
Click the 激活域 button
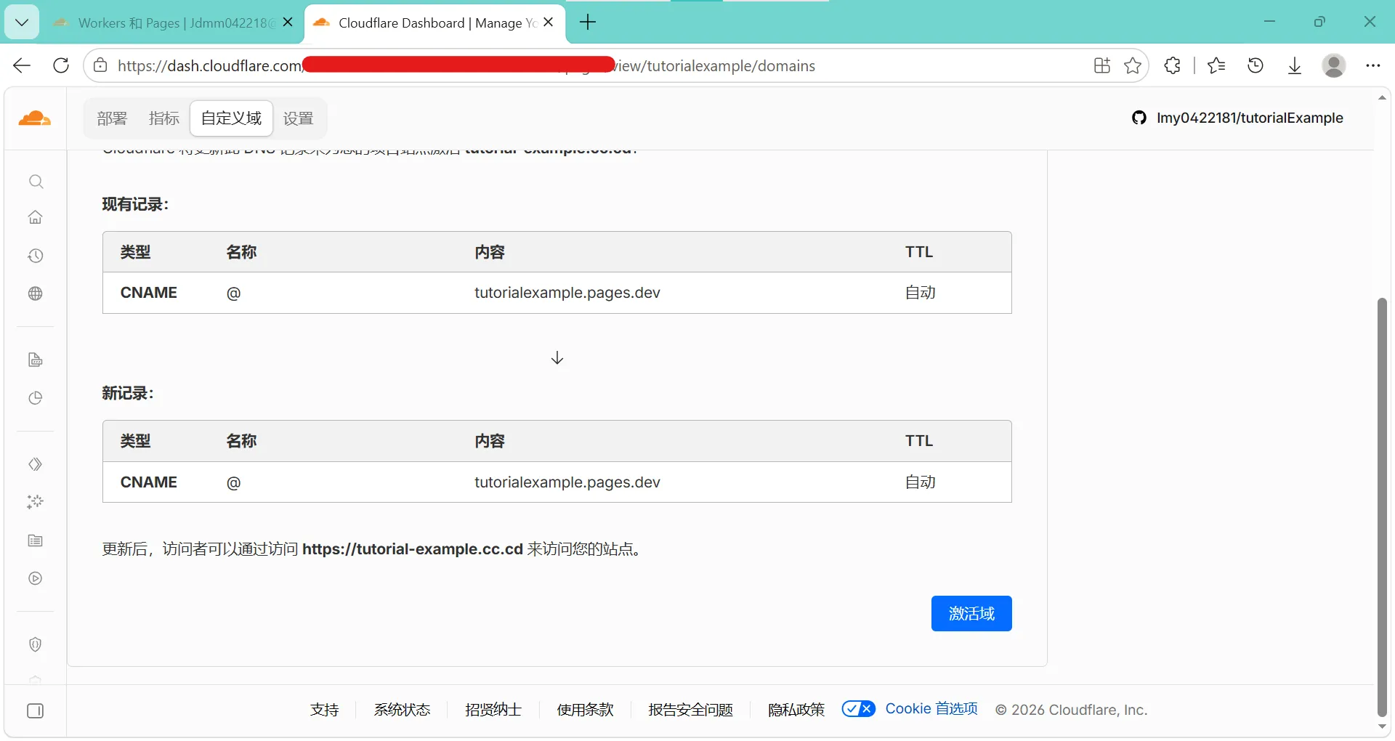[x=971, y=614]
